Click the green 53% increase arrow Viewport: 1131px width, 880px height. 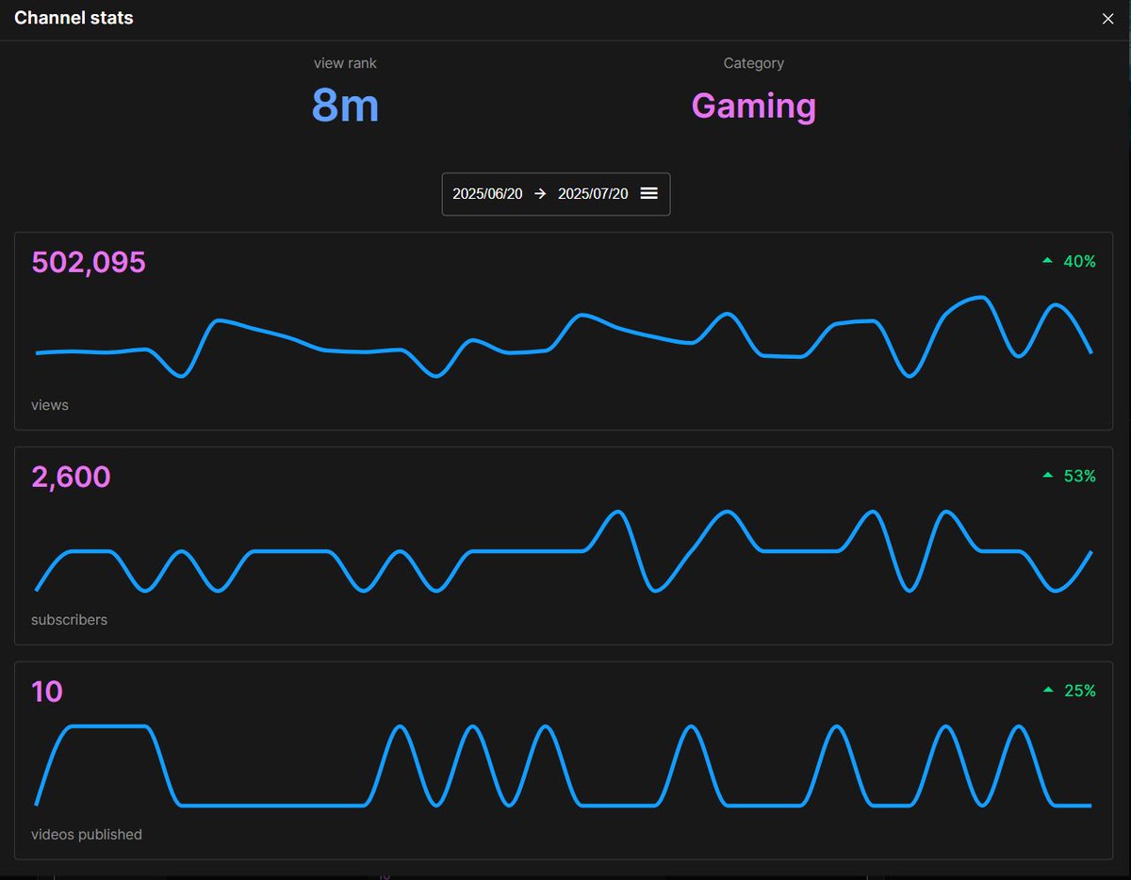tap(1047, 476)
